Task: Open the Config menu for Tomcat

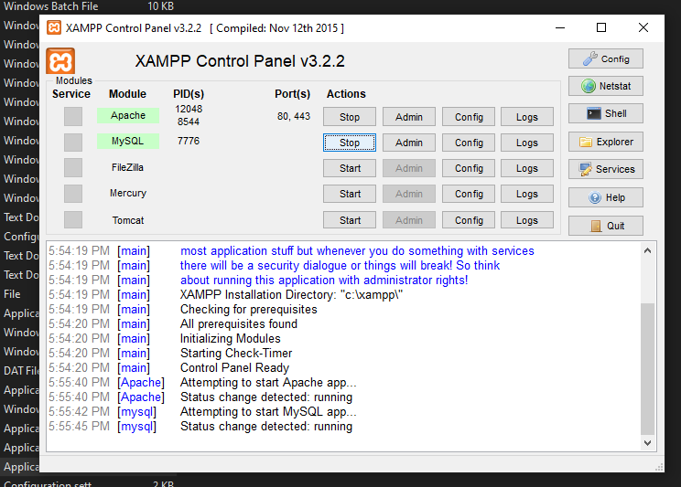Action: click(x=469, y=220)
